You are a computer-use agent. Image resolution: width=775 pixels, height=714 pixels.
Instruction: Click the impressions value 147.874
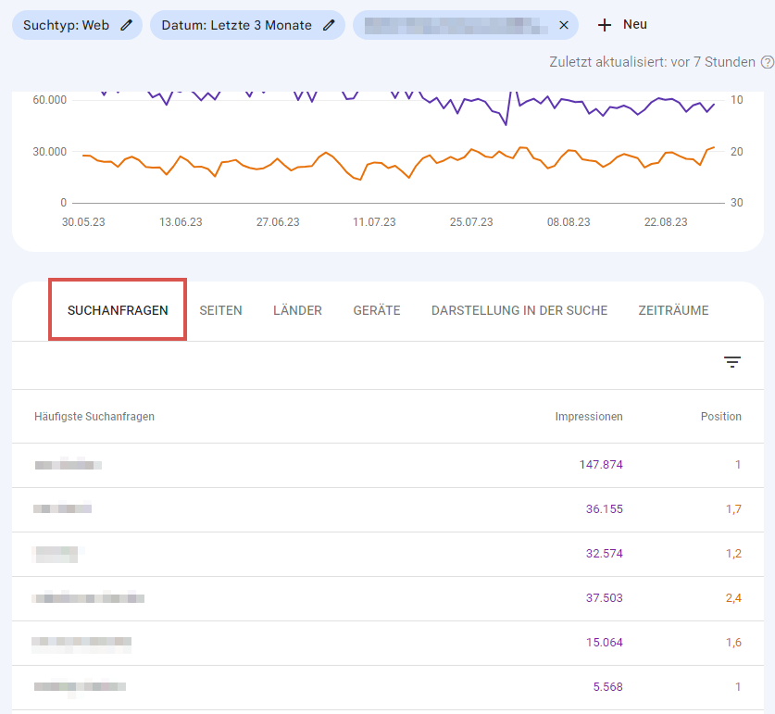tap(601, 465)
